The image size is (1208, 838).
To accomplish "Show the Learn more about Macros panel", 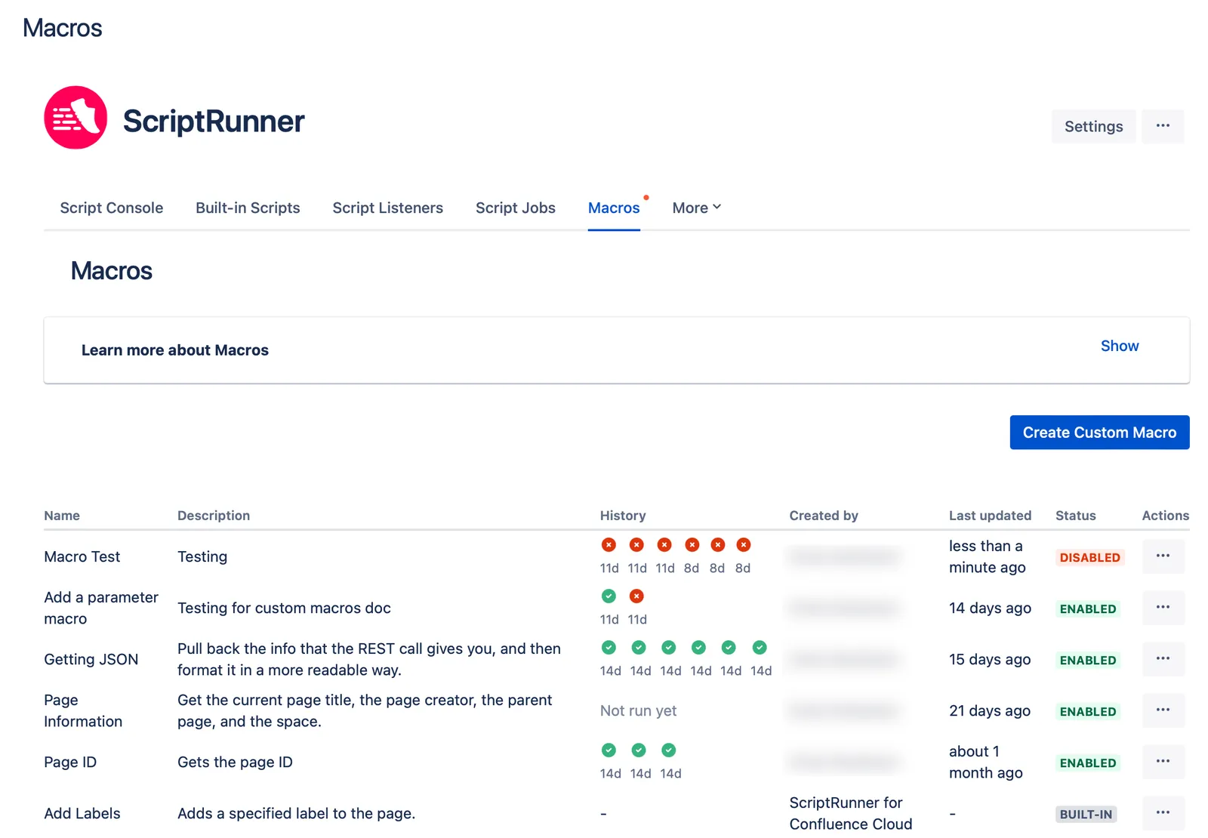I will click(1119, 346).
